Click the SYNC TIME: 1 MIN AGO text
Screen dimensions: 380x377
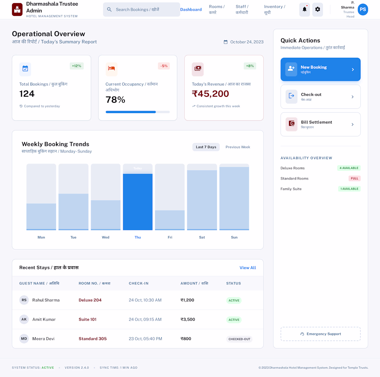pos(118,368)
